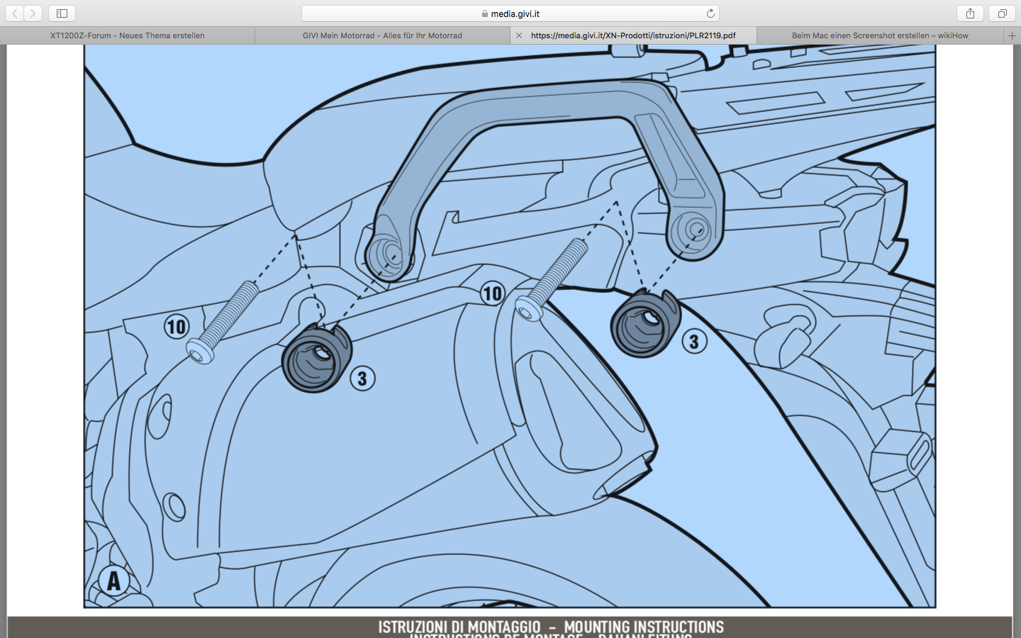1021x638 pixels.
Task: Switch to the XT1200Z-Forum tab
Action: (x=128, y=35)
